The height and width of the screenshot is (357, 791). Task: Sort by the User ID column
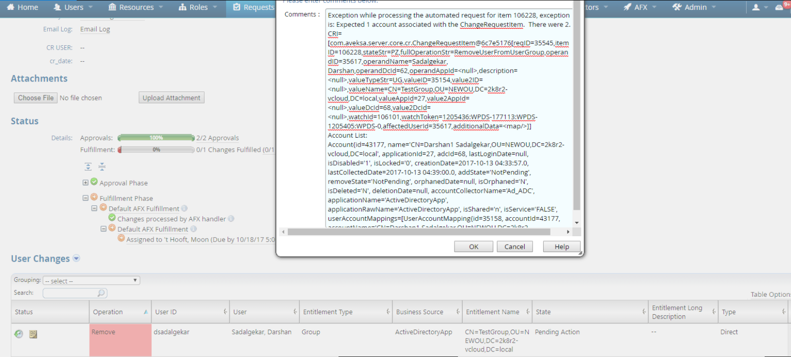coord(190,312)
